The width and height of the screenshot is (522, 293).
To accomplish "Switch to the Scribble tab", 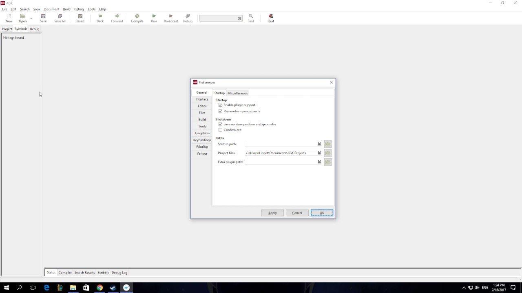I will point(103,273).
